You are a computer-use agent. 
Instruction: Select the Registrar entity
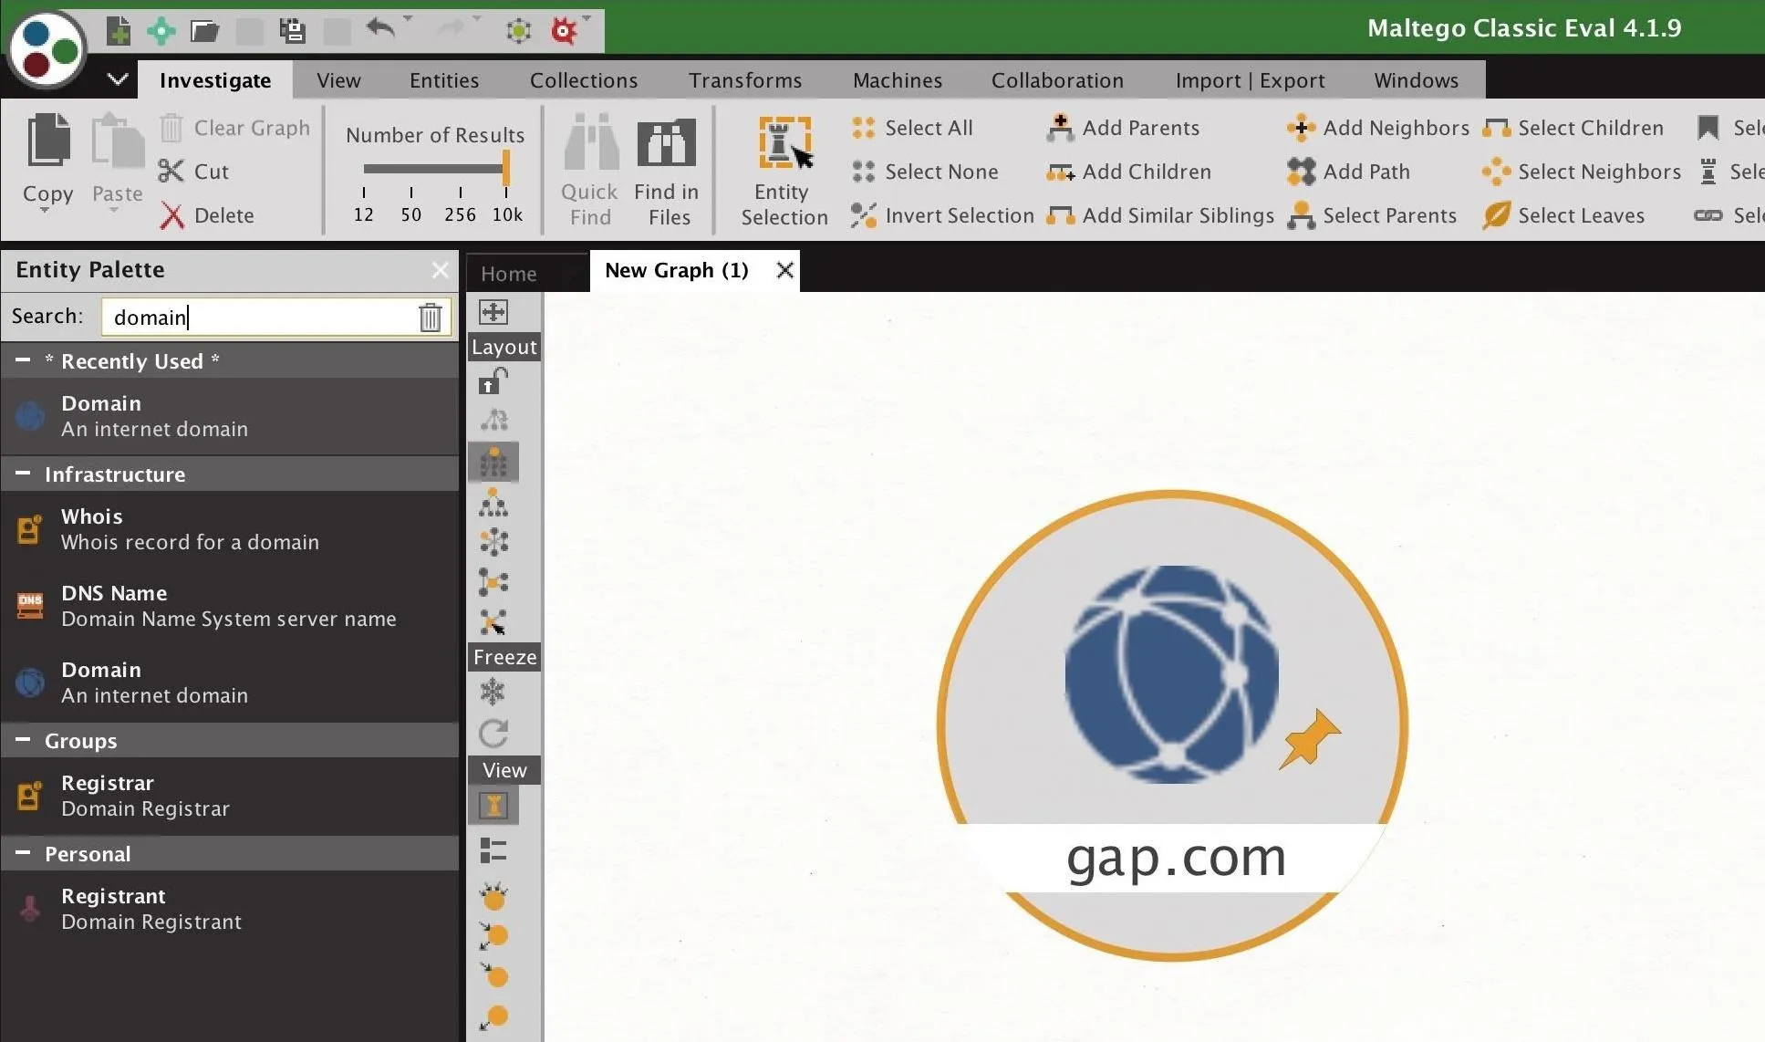tap(229, 796)
